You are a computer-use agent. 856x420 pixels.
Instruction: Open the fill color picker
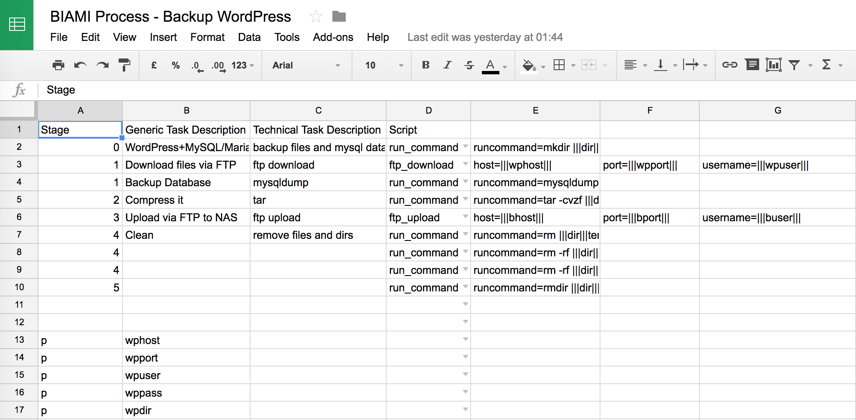point(529,65)
